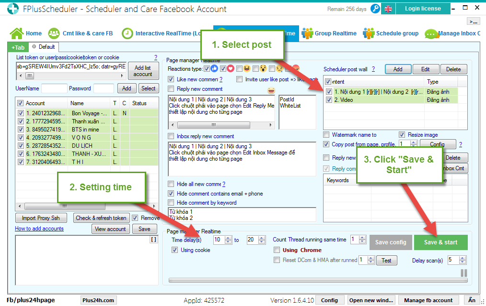Image resolution: width=486 pixels, height=306 pixels.
Task: Click the Haha laughing reaction icon
Action: coord(247,69)
